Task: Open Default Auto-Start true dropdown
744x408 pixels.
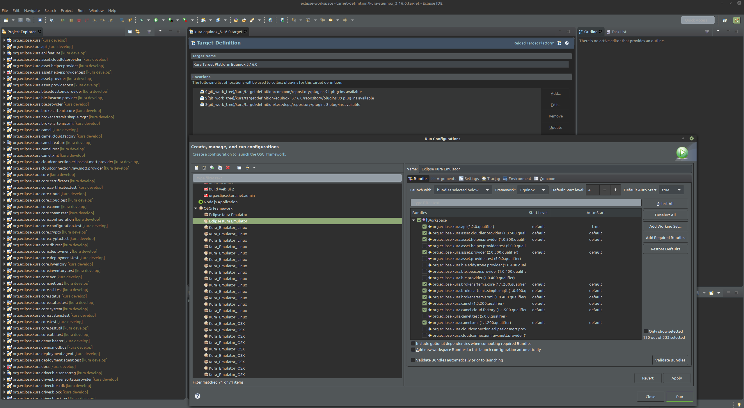Action: [671, 190]
